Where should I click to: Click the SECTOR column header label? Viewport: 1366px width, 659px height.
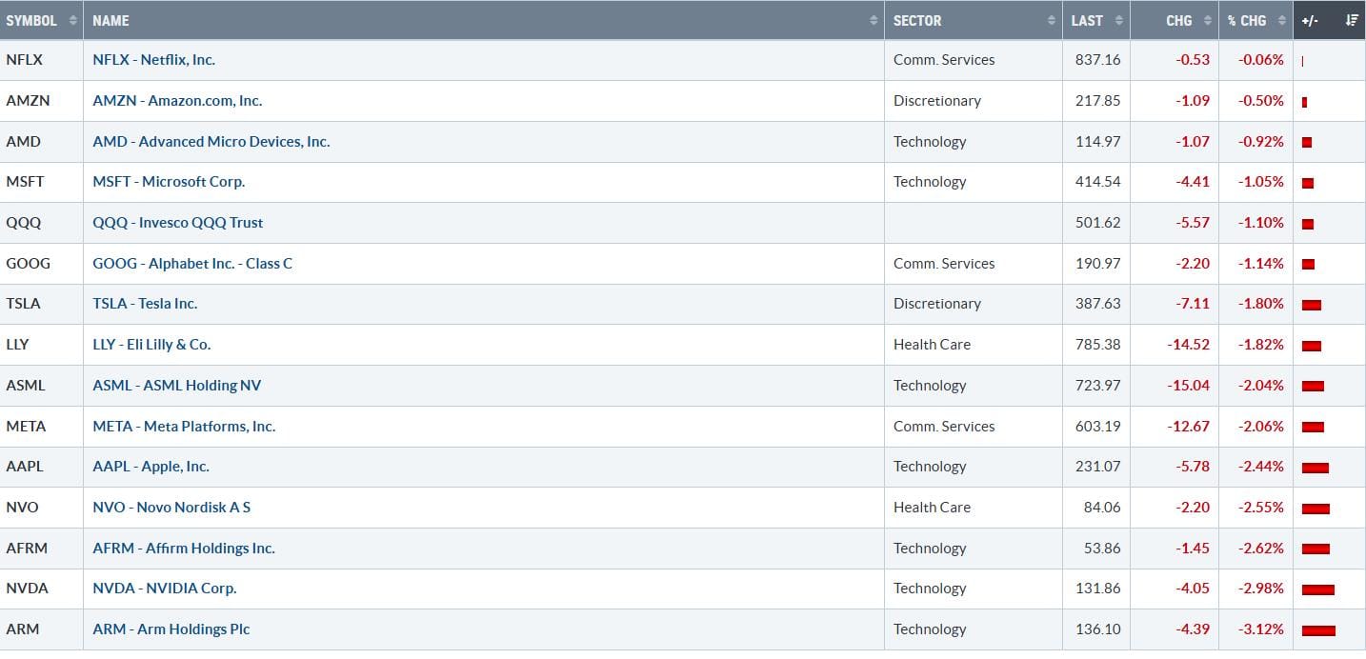click(917, 20)
